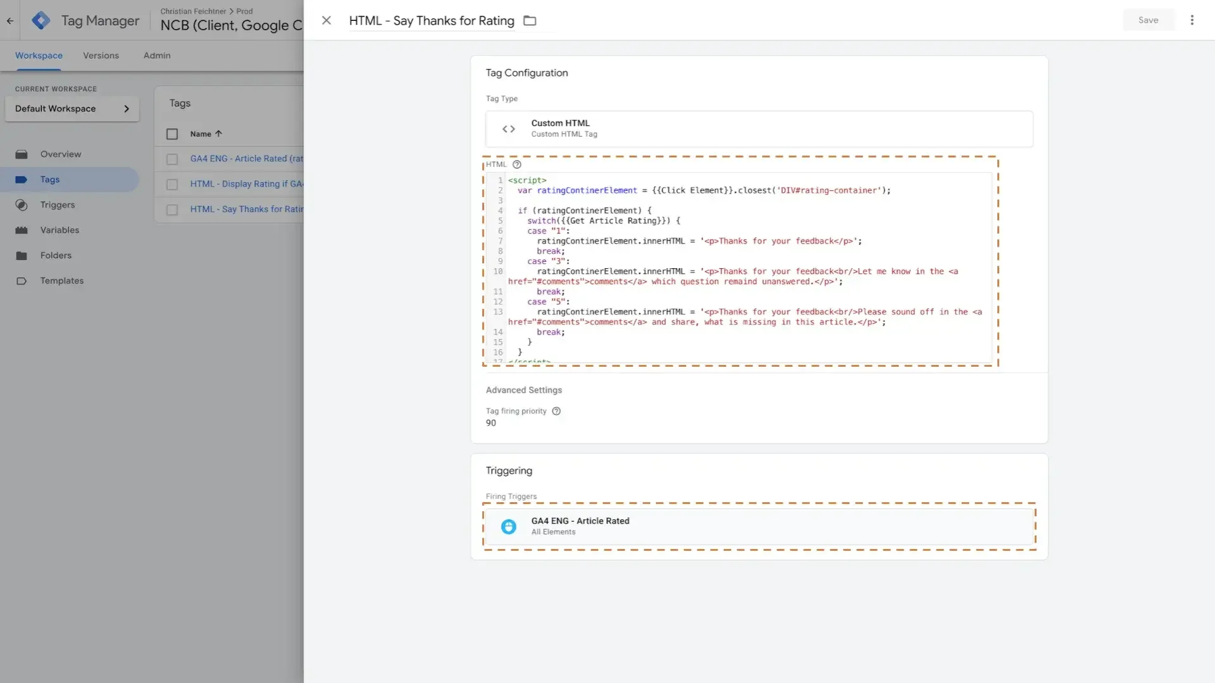Open the Triggers sidebar section
The height and width of the screenshot is (683, 1215).
pyautogui.click(x=57, y=205)
